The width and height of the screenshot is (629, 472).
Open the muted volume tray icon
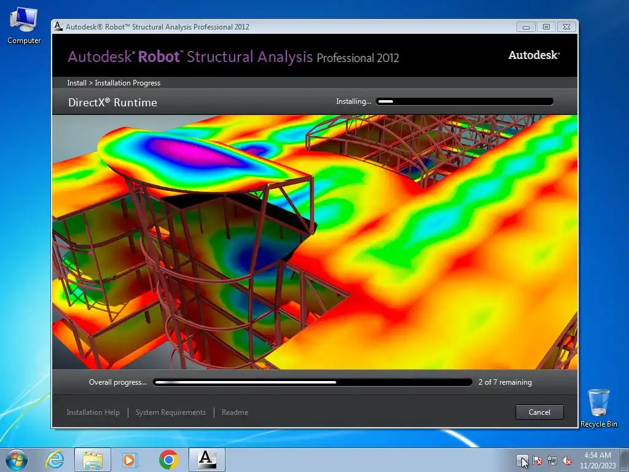click(x=567, y=461)
